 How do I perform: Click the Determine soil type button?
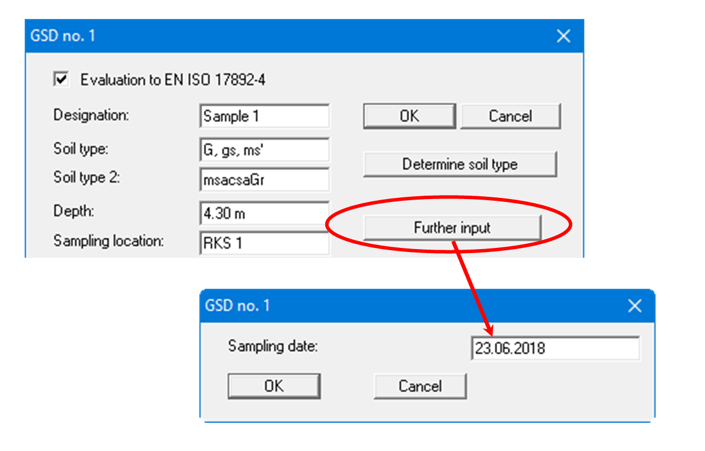[460, 165]
